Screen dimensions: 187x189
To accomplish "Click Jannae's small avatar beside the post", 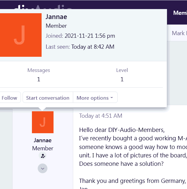I will (43, 122).
